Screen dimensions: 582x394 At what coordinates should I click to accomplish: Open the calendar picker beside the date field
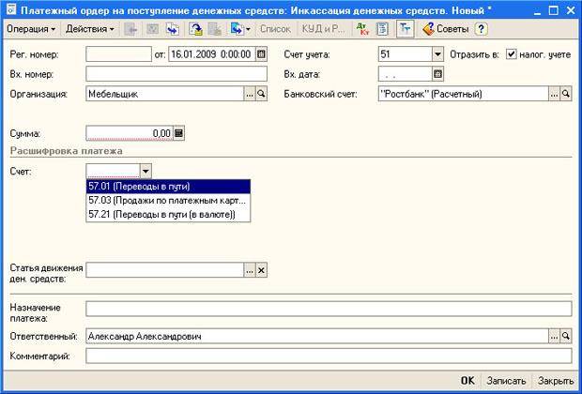(261, 53)
